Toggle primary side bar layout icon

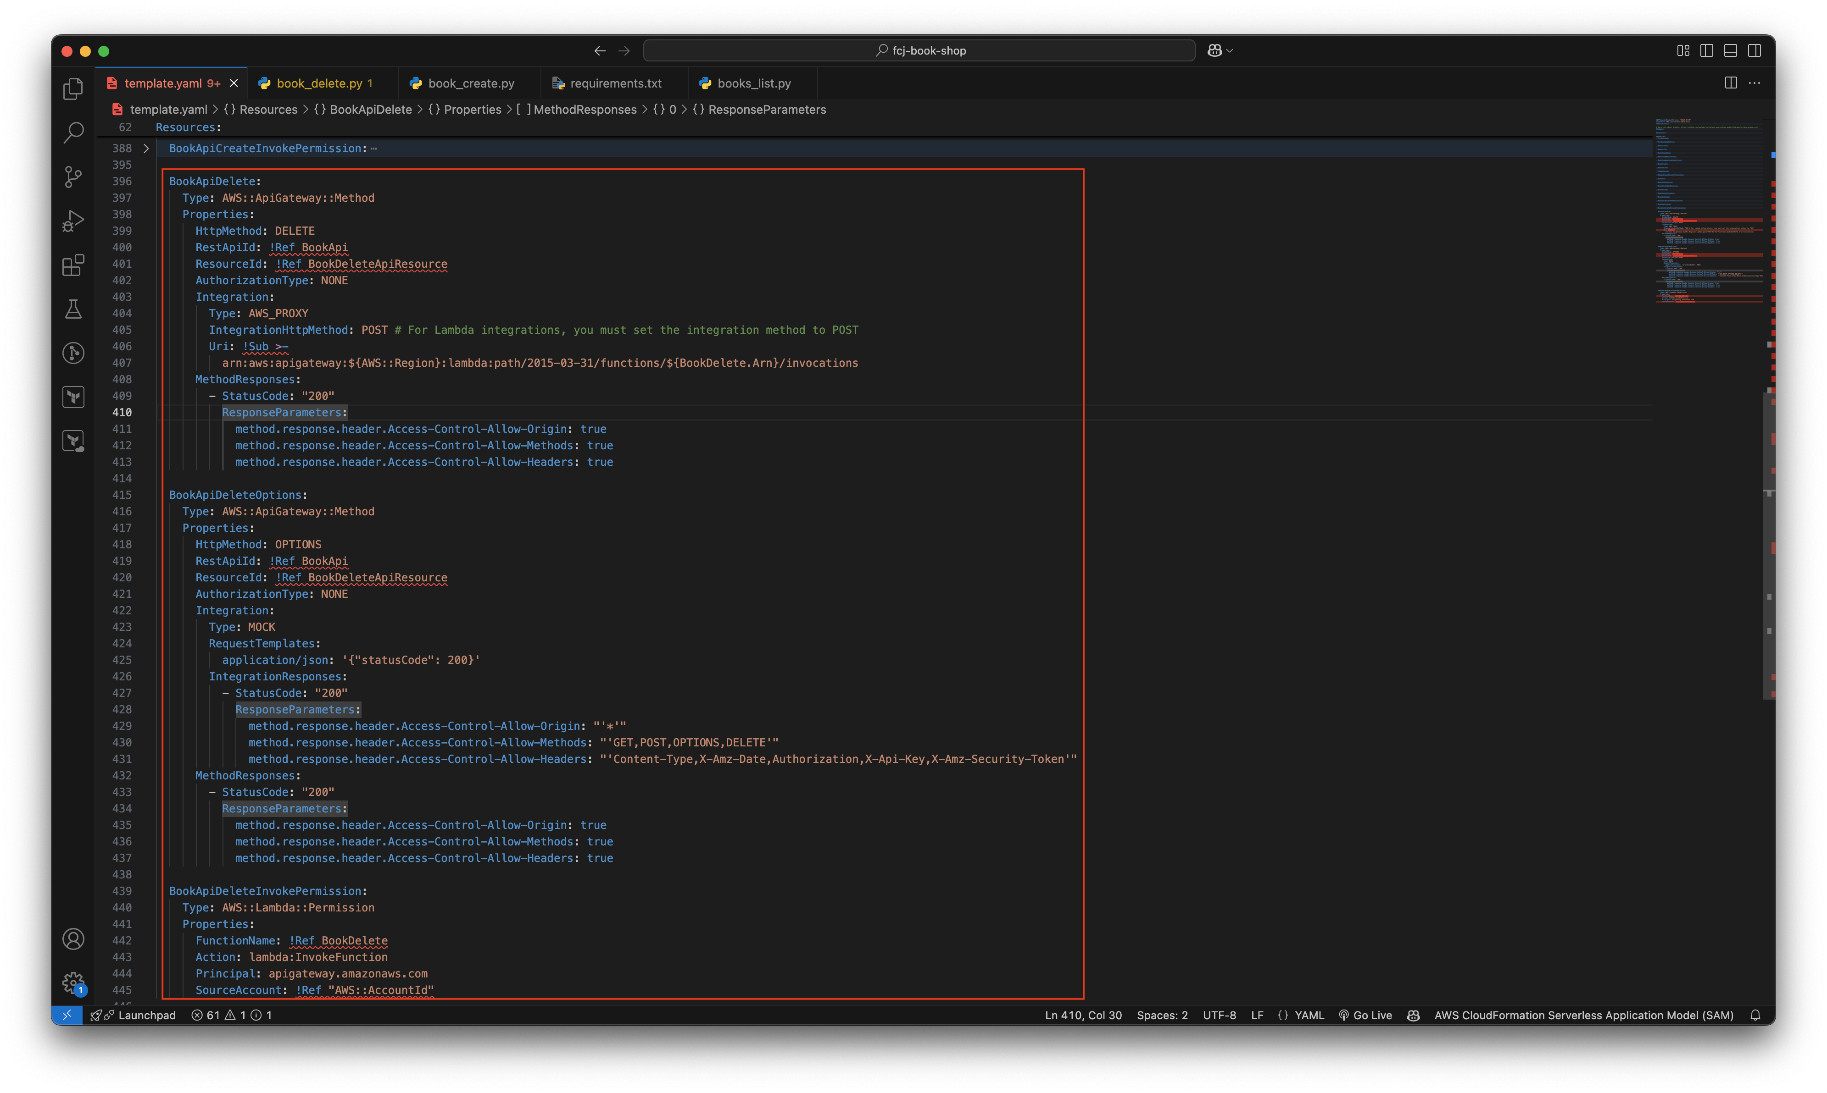click(1706, 51)
